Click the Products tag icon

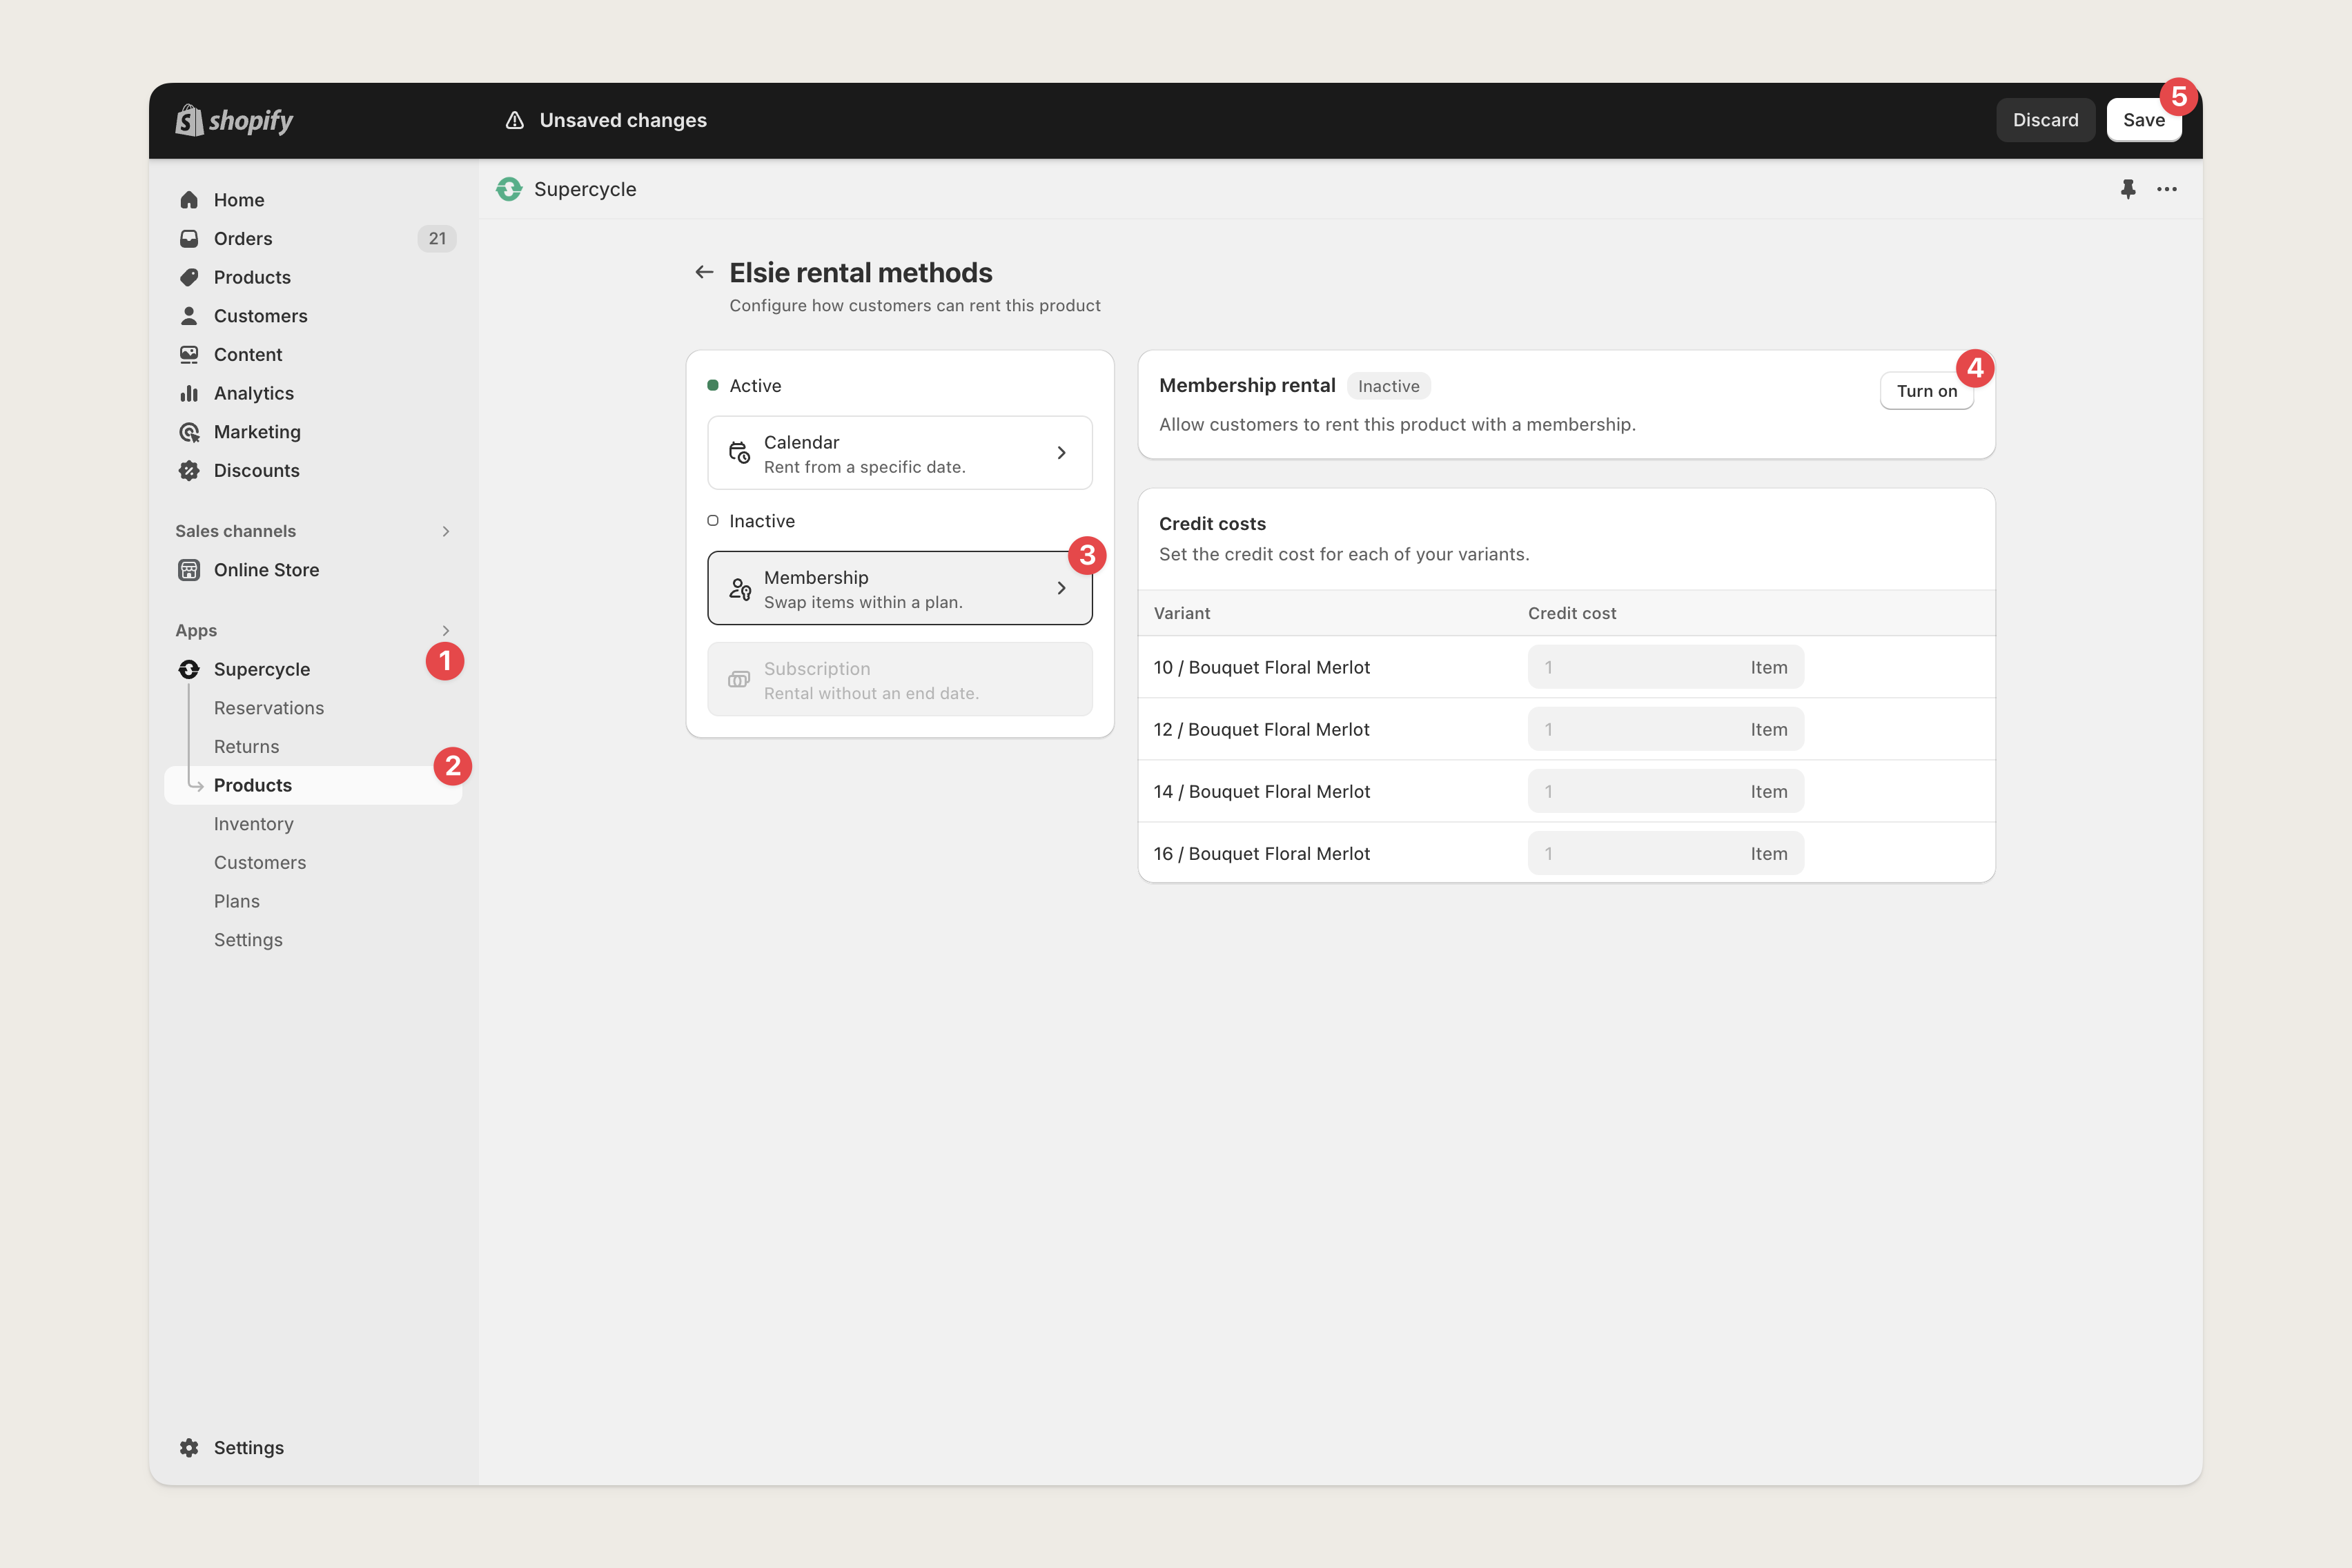pos(189,277)
